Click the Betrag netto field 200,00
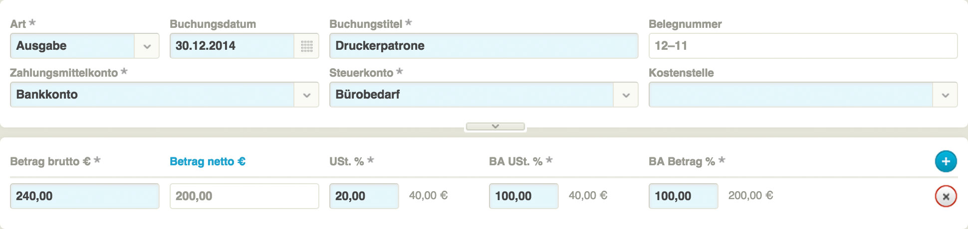Screen dimensions: 968x229 coord(244,196)
